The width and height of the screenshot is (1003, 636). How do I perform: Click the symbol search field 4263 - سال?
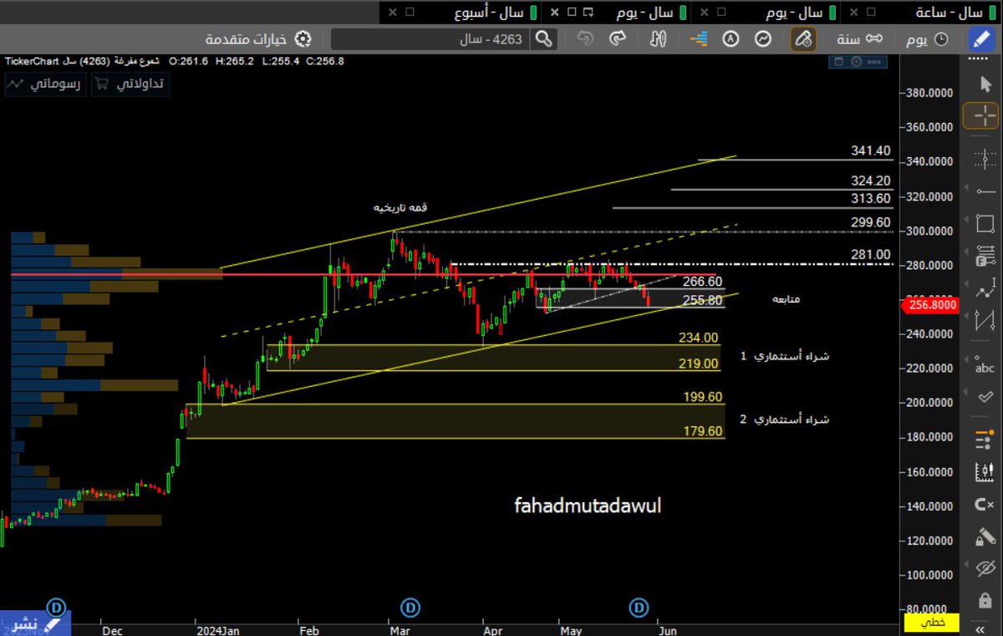tap(430, 39)
